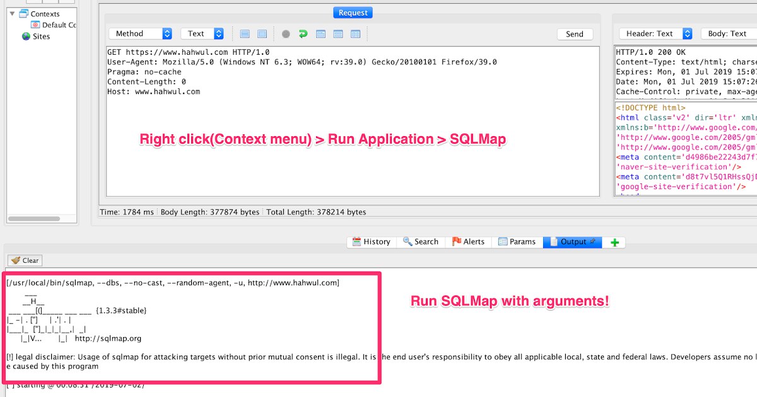
Task: Click the sqlmap command line in output
Action: click(x=173, y=283)
